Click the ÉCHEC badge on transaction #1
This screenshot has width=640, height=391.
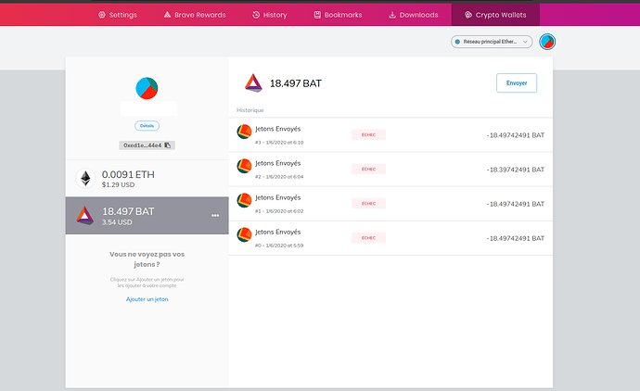(368, 203)
